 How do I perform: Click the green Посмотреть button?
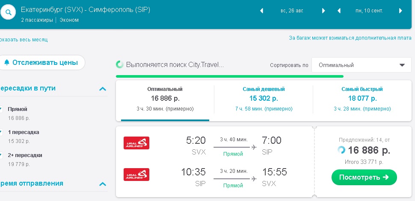tap(364, 177)
